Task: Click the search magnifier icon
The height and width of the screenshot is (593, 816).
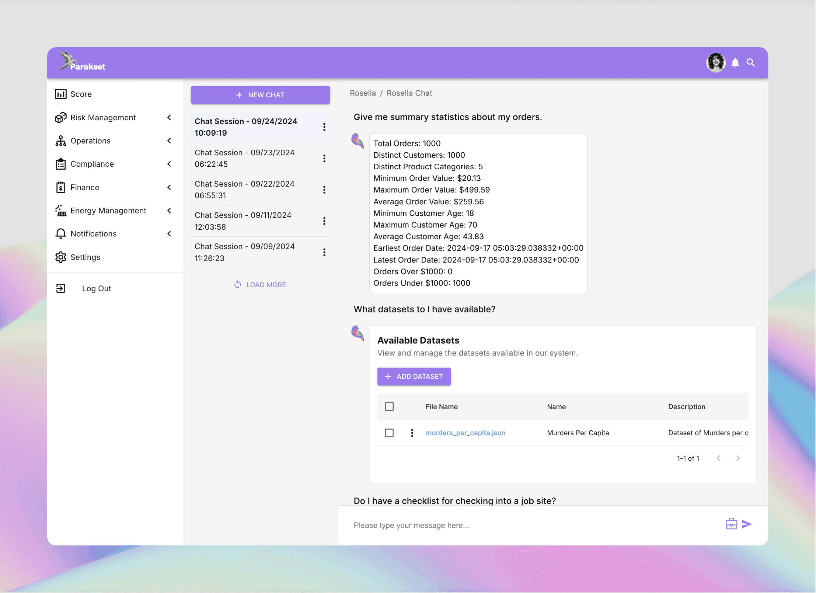Action: coord(751,63)
